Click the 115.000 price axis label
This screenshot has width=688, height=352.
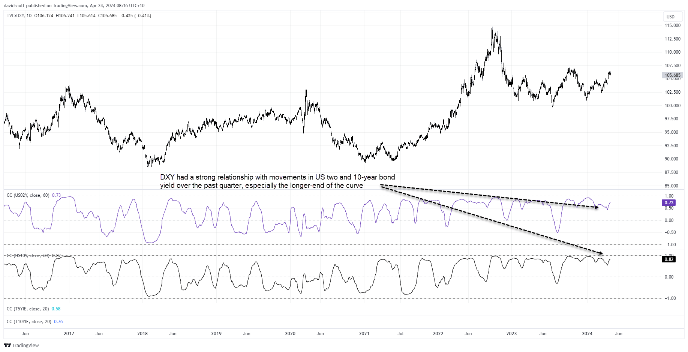tap(673, 25)
